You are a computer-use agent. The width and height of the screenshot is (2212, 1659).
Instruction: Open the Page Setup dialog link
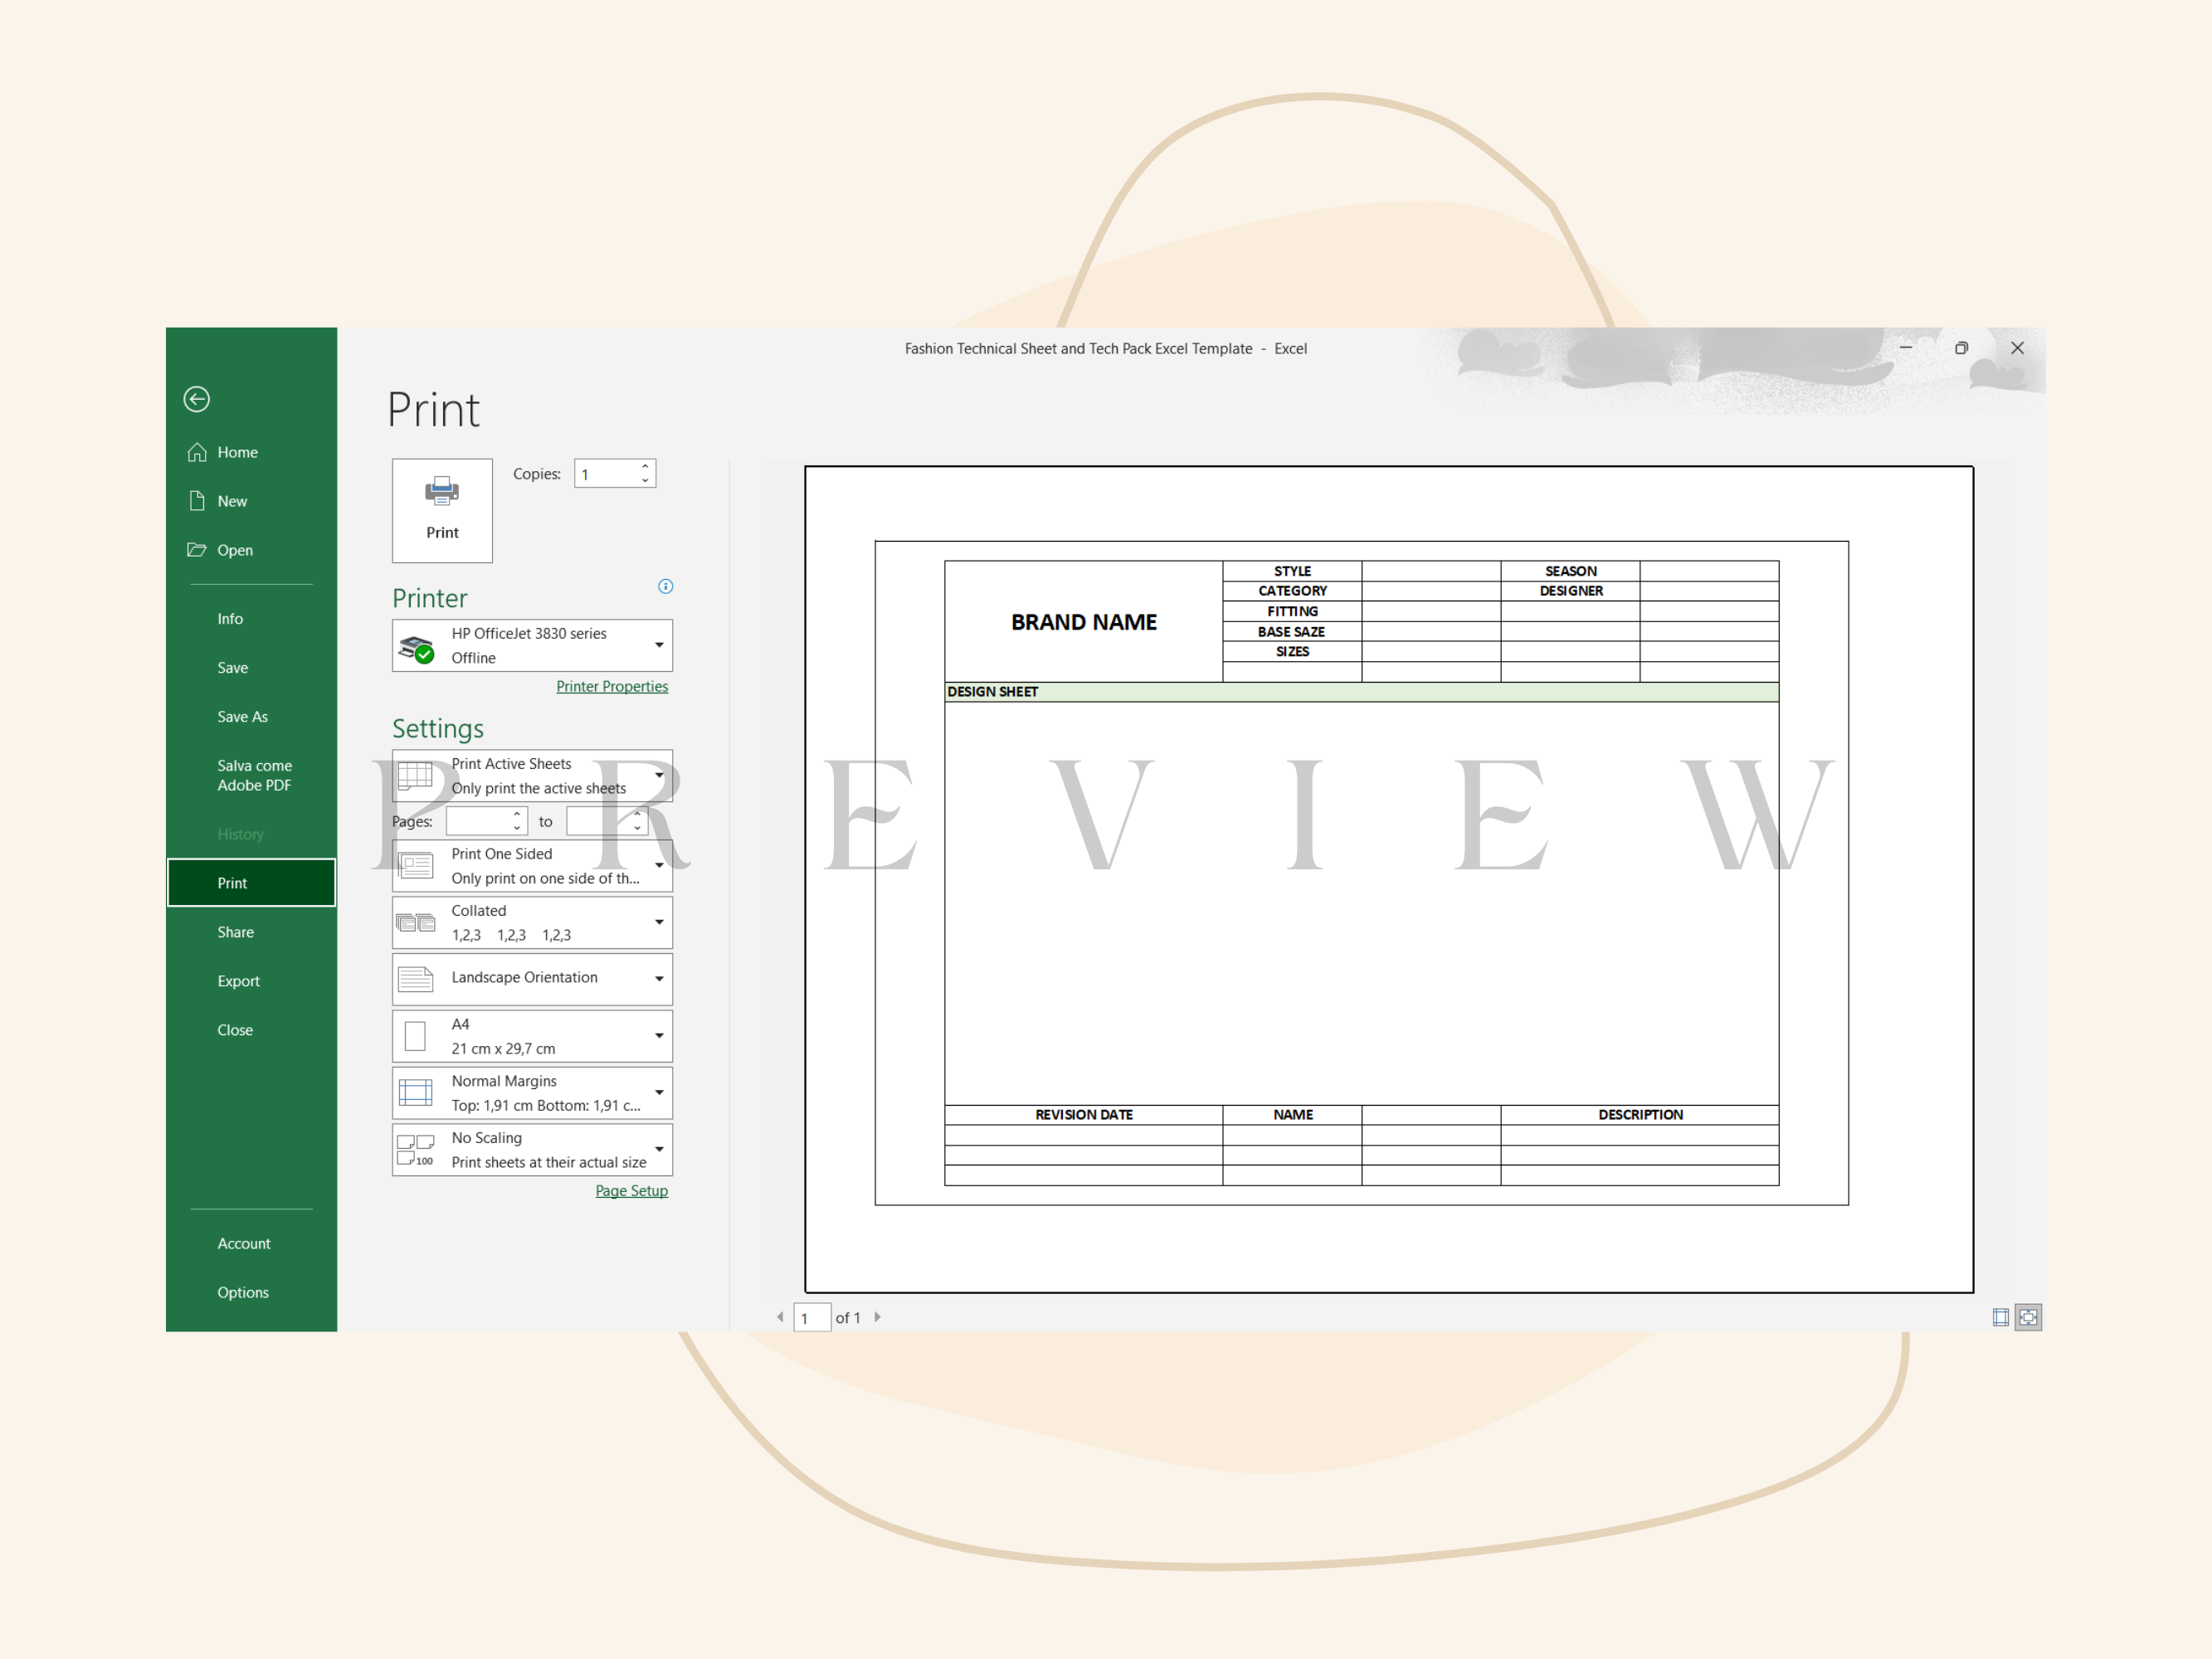click(x=631, y=1190)
